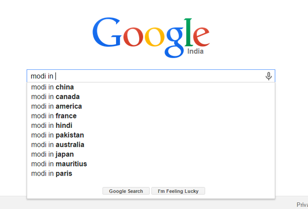This screenshot has height=209, width=308.
Task: Click the red letter e in logo
Action: (201, 37)
